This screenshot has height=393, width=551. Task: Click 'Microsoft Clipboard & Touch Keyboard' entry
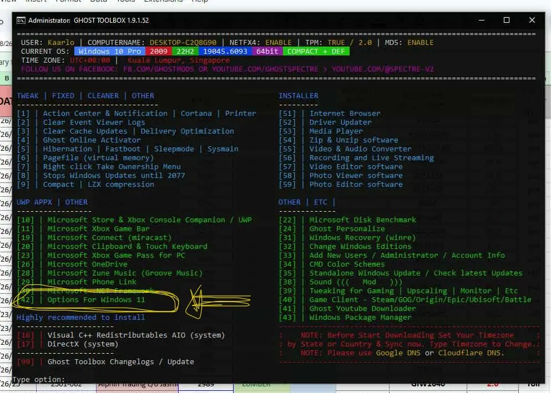tap(127, 247)
